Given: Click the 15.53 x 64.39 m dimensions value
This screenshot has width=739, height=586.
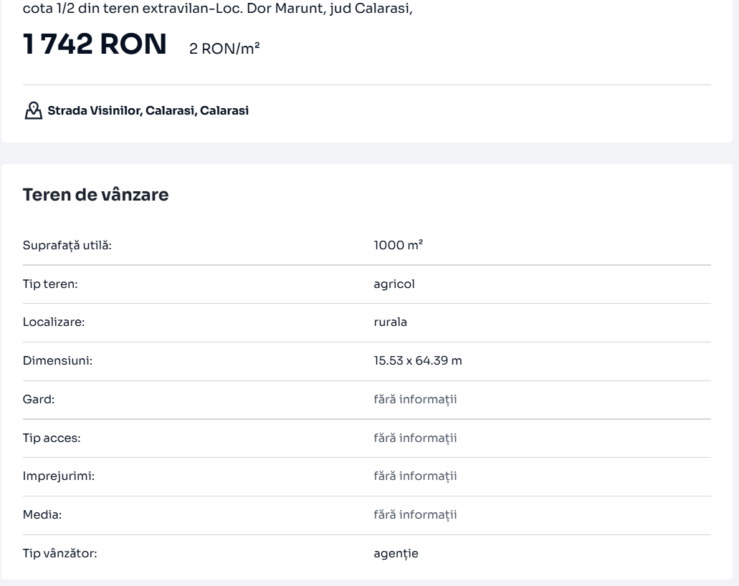Looking at the screenshot, I should (417, 361).
